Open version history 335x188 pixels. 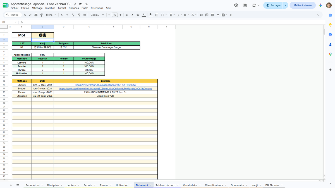(x=236, y=5)
